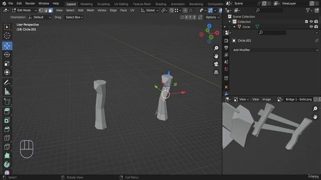
Task: Activate the Extrude Region tool
Action: [x=7, y=111]
